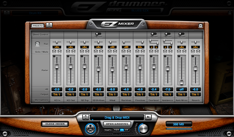Viewport: 234px width, 137px height.
Task: Mute the SD Top channel
Action: 87,51
